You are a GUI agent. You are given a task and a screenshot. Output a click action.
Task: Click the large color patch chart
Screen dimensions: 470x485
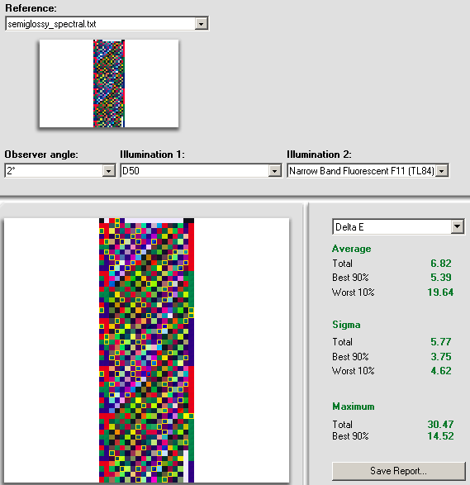[146, 350]
